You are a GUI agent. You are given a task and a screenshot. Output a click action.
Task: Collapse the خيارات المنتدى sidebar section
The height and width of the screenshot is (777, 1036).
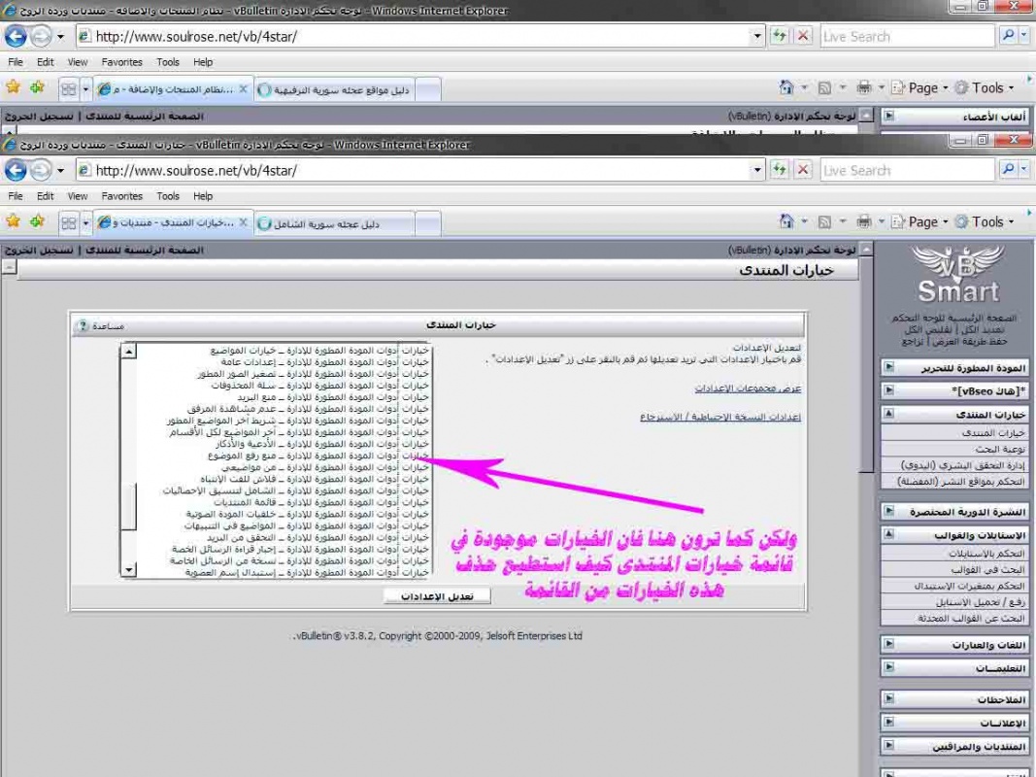[x=888, y=414]
